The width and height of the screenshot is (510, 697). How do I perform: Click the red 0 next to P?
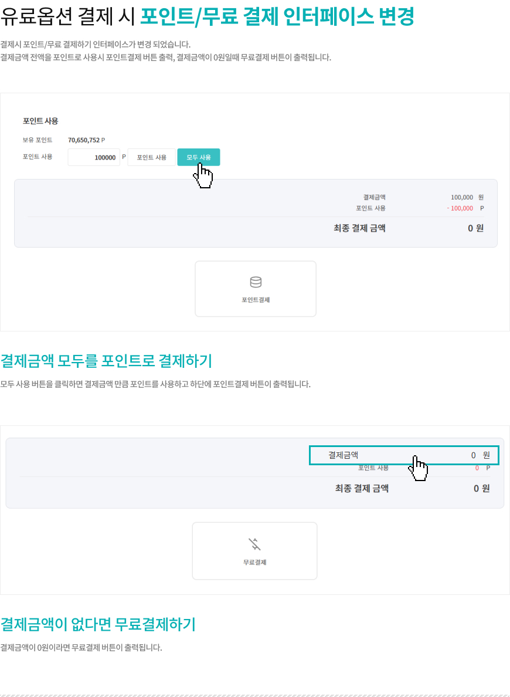(x=477, y=468)
